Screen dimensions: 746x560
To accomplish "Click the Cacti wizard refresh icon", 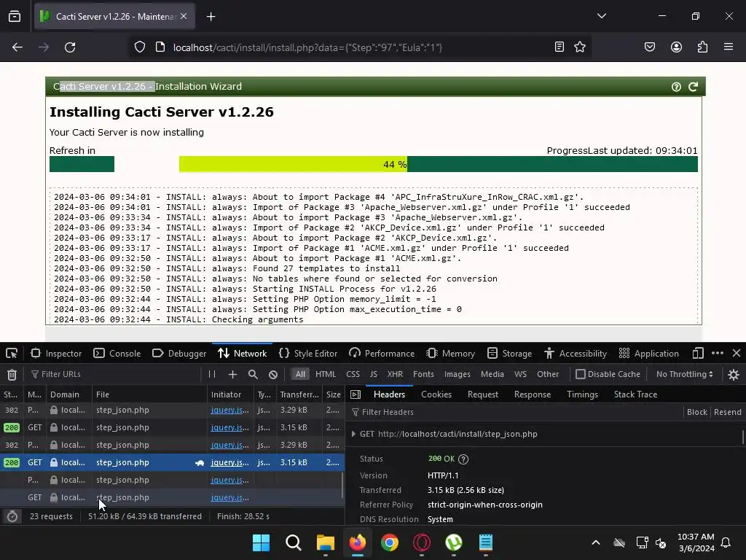I will (694, 87).
